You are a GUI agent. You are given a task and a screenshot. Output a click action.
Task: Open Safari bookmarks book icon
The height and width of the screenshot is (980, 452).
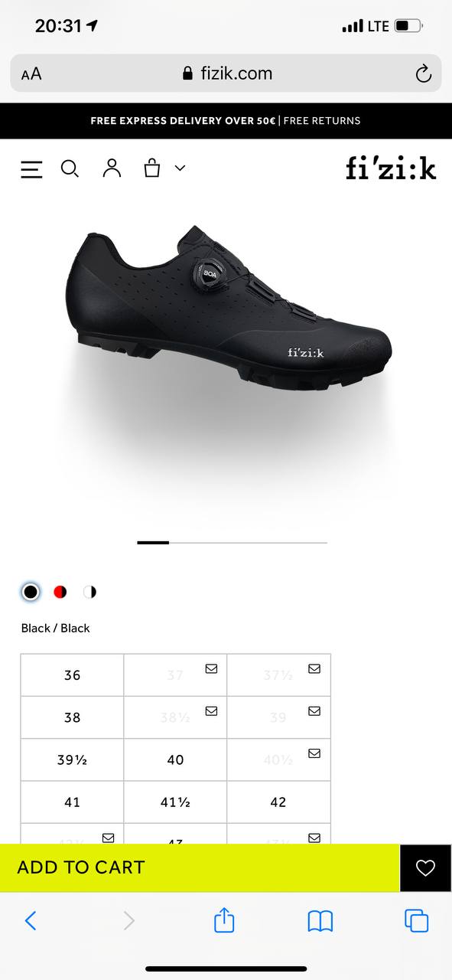click(320, 920)
